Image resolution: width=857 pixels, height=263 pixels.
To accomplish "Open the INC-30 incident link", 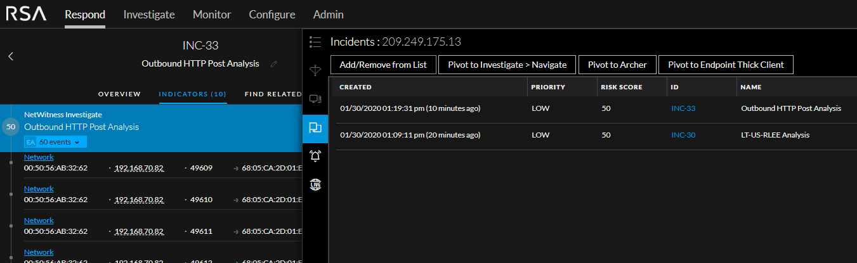I will 683,135.
